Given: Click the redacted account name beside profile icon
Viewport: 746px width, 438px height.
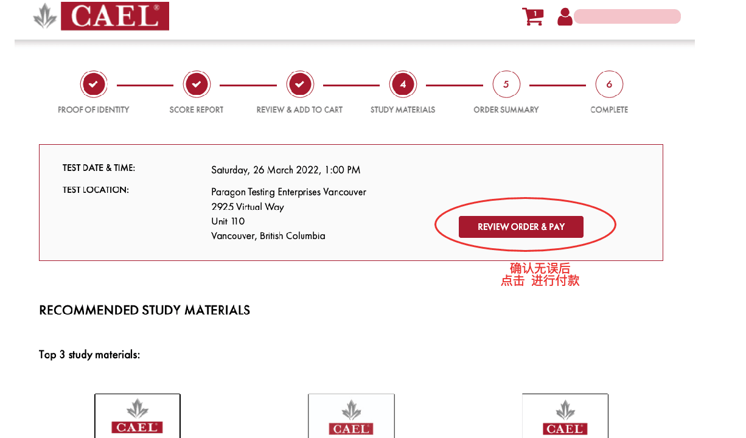Looking at the screenshot, I should pyautogui.click(x=627, y=16).
